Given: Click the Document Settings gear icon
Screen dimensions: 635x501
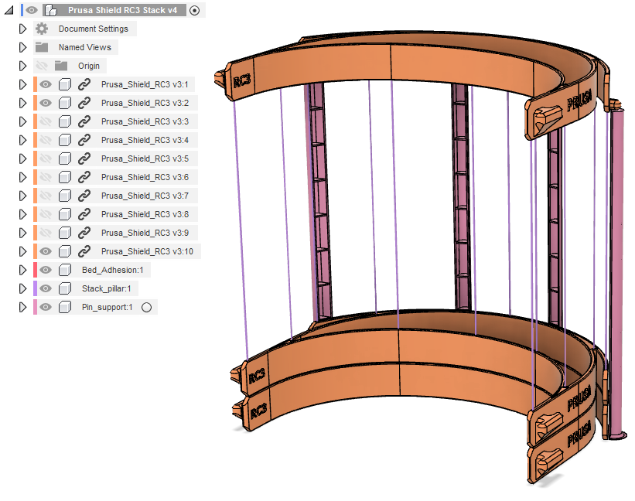Looking at the screenshot, I should pyautogui.click(x=42, y=29).
